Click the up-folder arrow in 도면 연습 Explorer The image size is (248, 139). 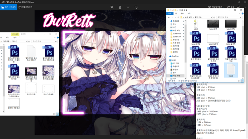point(178,17)
